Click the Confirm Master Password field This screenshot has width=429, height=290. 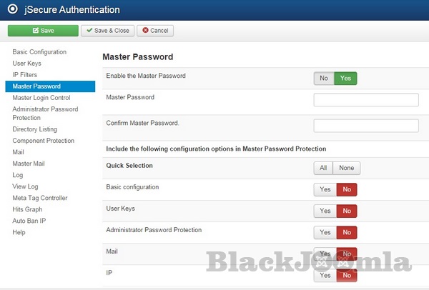[x=366, y=126]
